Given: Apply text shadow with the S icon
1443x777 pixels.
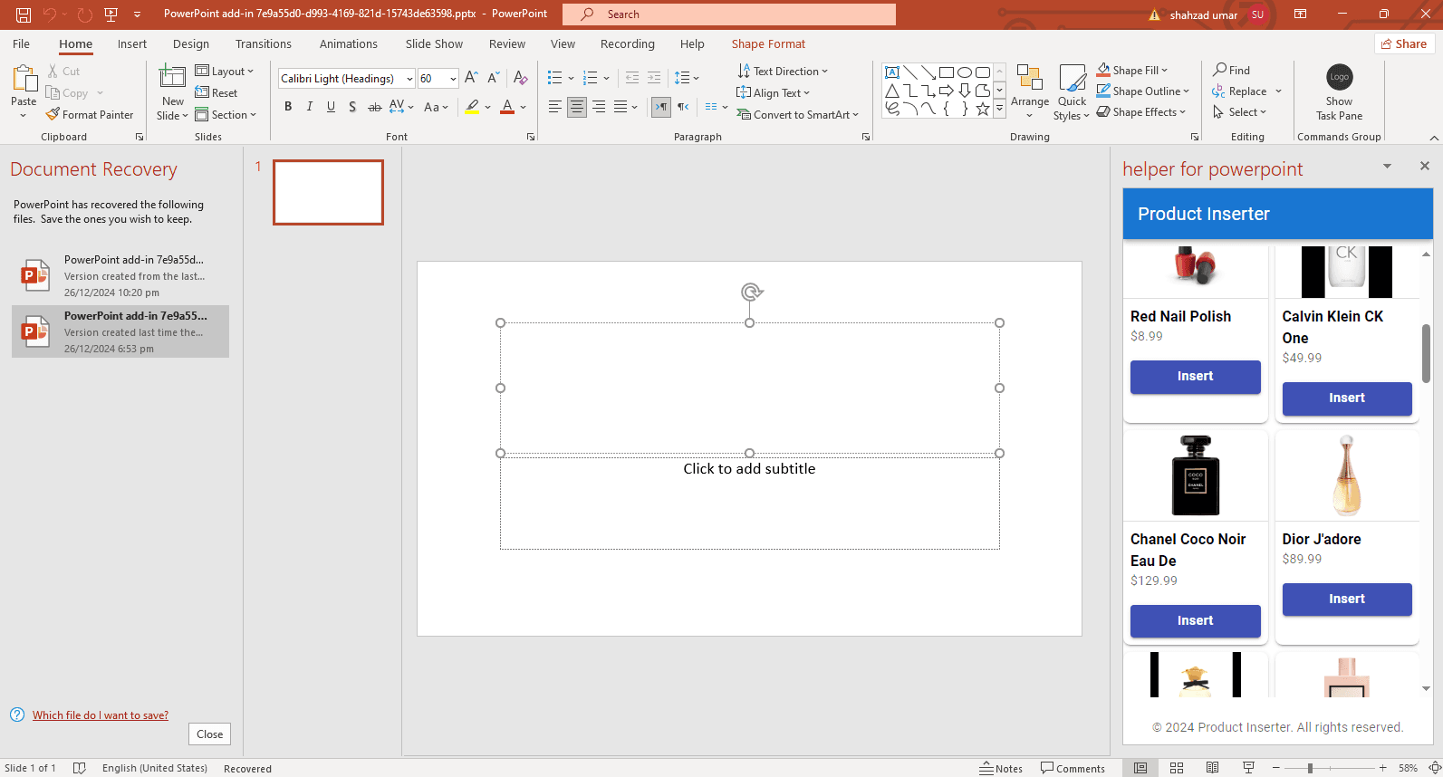Looking at the screenshot, I should 352,107.
